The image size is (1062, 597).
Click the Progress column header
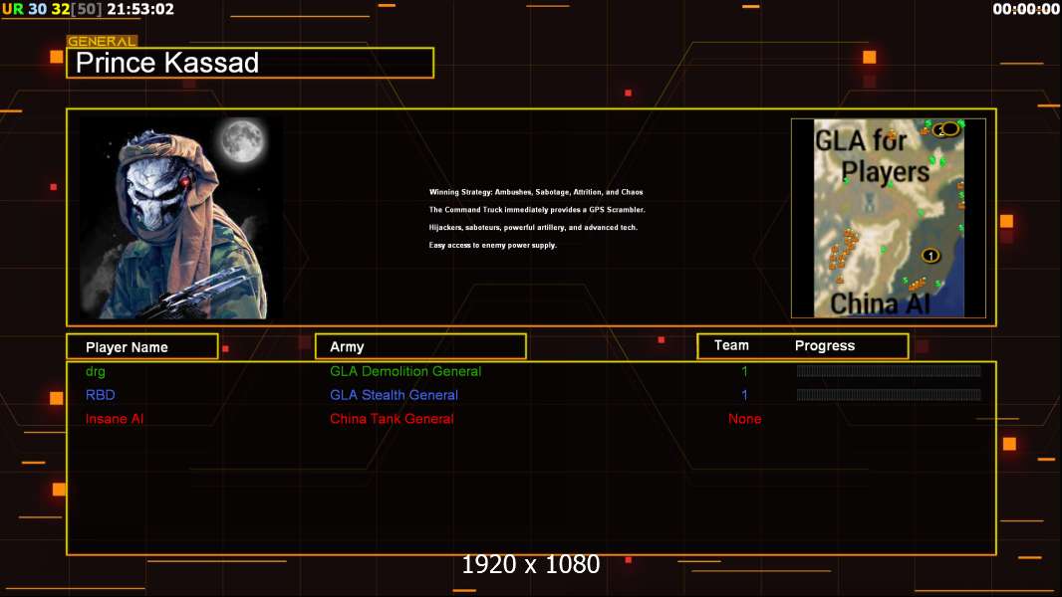824,345
